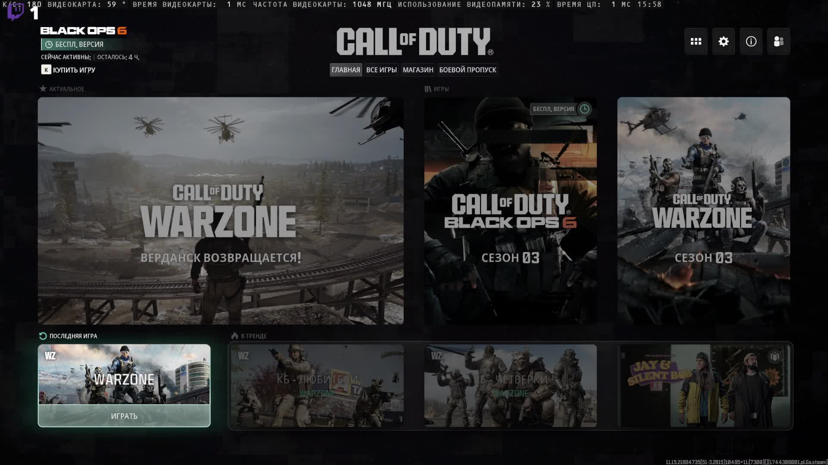The height and width of the screenshot is (465, 828).
Task: Select the Главная tab
Action: (346, 70)
